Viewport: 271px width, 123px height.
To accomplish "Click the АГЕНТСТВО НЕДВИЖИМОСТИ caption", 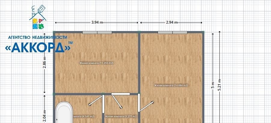I will [37, 38].
